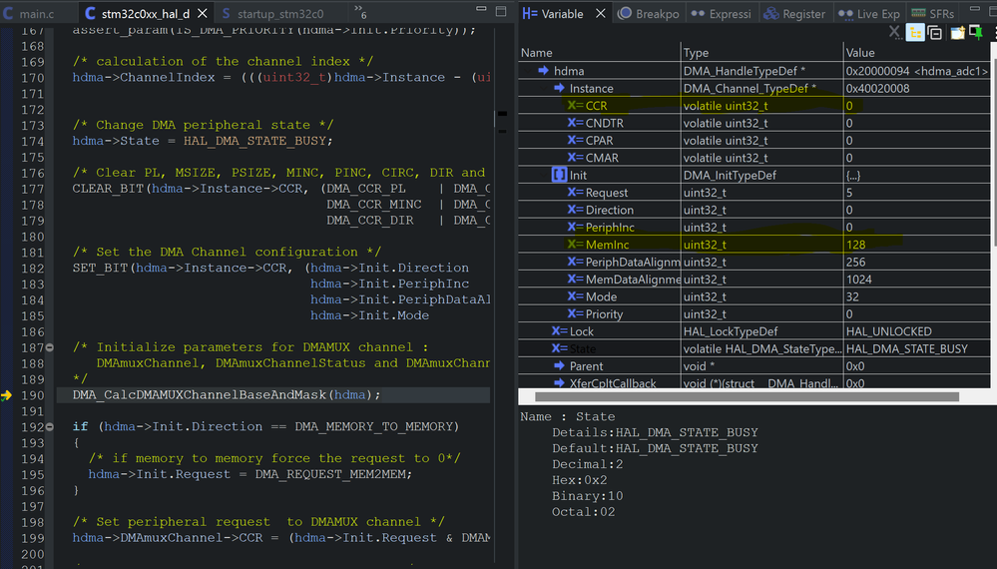997x569 pixels.
Task: Pin the Variables view to debug context
Action: pyautogui.click(x=977, y=32)
